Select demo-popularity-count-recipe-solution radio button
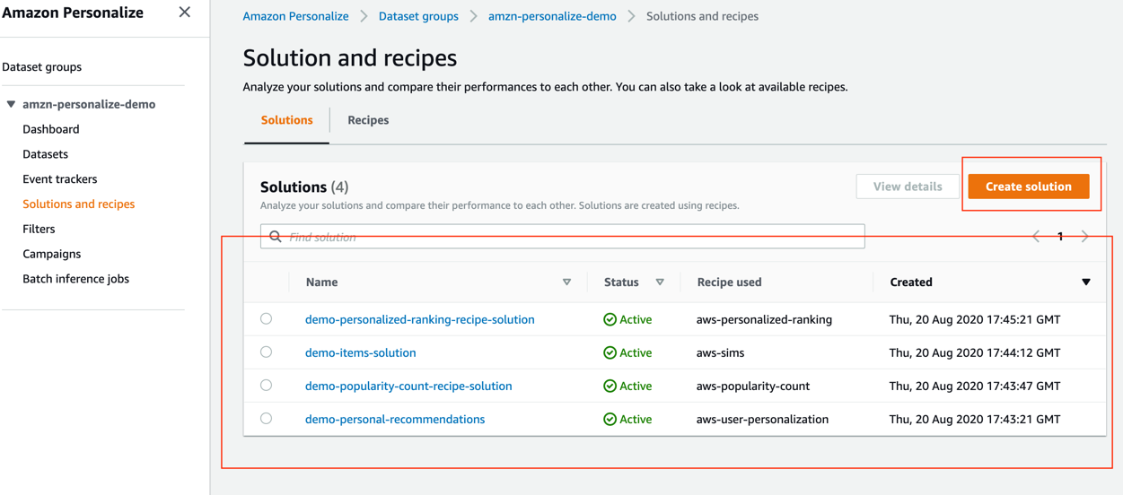Viewport: 1123px width, 495px height. pyautogui.click(x=267, y=386)
